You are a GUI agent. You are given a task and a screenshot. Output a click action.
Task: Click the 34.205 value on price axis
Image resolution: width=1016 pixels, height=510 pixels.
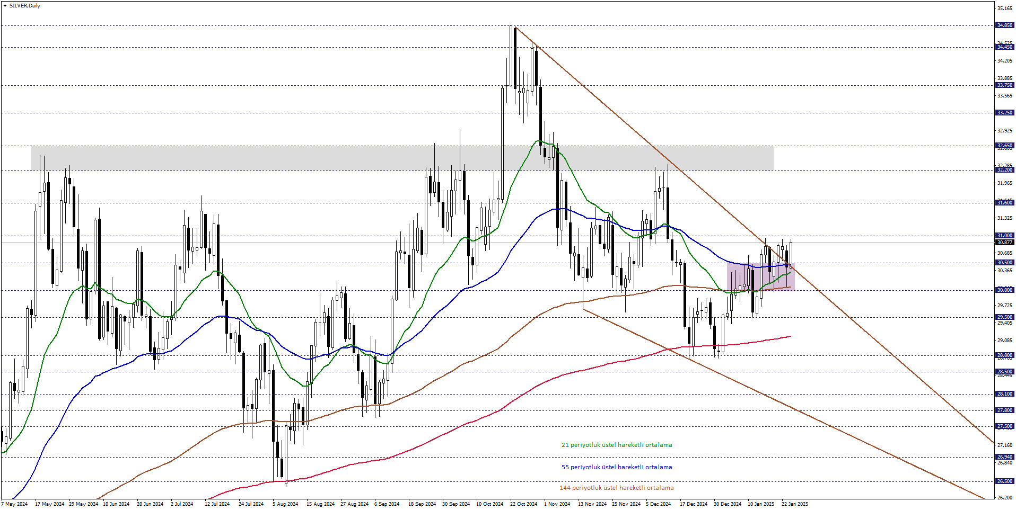[x=1005, y=61]
